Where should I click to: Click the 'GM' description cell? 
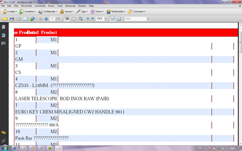(19, 59)
